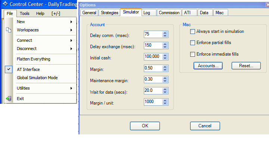Expand the New submenu arrow
The height and width of the screenshot is (168, 269).
click(x=71, y=22)
